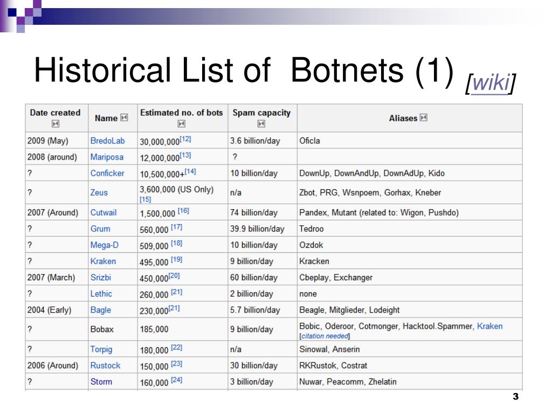Click the Spam capacity header text

pos(261,113)
